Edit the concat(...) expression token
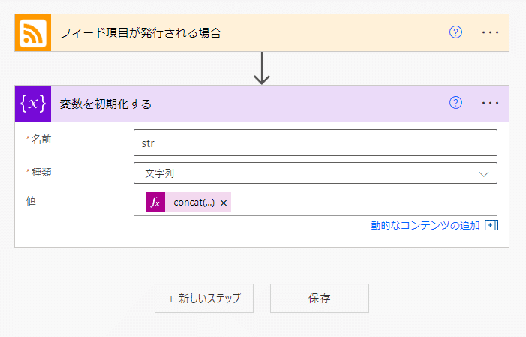Screen dimensions: 526x337 click(194, 203)
